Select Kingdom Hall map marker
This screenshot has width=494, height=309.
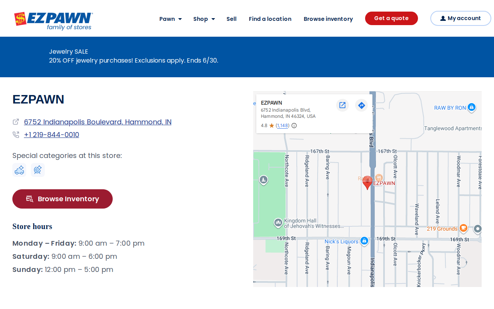click(278, 223)
